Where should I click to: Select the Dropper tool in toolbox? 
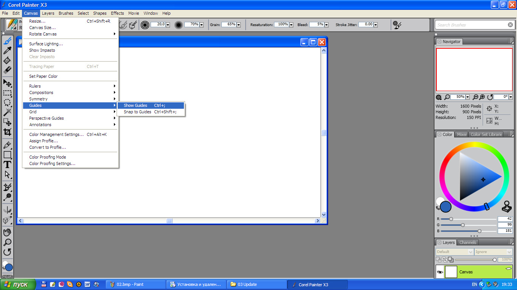coord(7,51)
